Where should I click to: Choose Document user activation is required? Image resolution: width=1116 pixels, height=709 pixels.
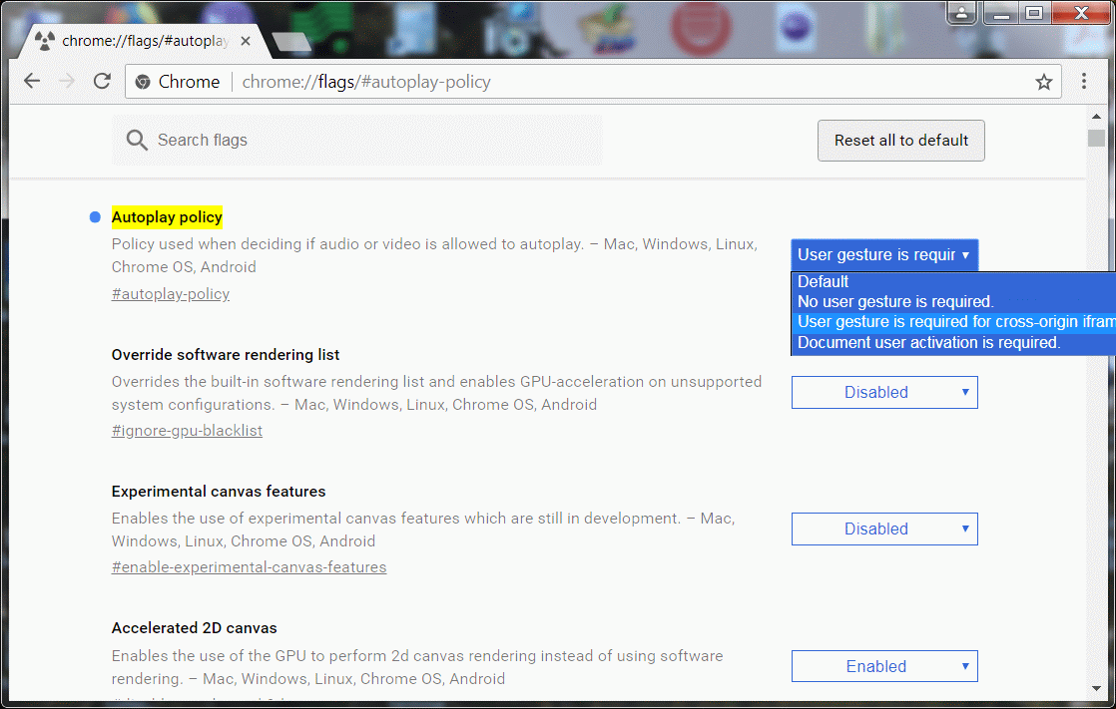(x=953, y=342)
